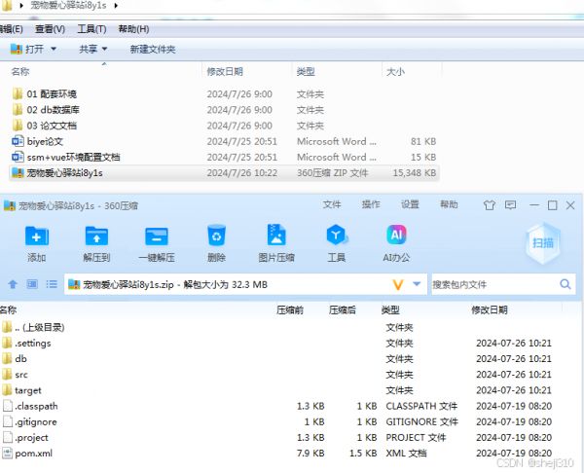This screenshot has width=584, height=473.
Task: Launch the AI办公 icon
Action: click(396, 235)
